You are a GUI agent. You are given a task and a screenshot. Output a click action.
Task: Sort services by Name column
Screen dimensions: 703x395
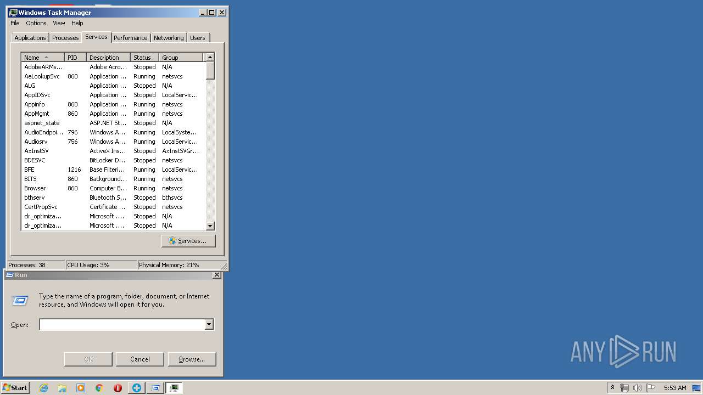click(x=43, y=57)
